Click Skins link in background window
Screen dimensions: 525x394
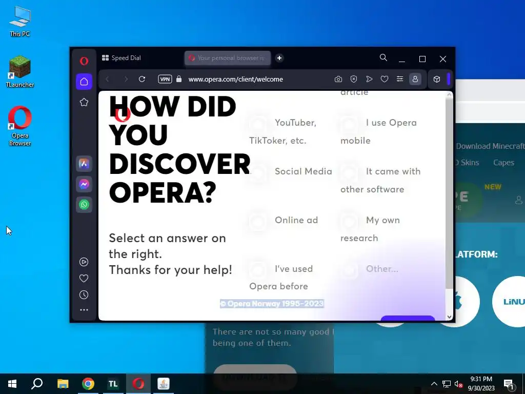[468, 163]
